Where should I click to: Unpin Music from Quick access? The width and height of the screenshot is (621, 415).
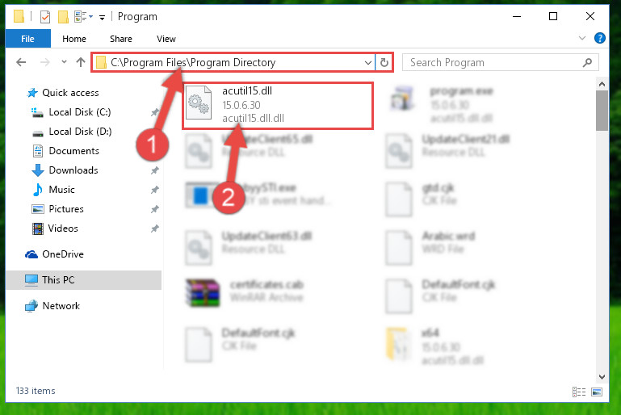click(154, 190)
